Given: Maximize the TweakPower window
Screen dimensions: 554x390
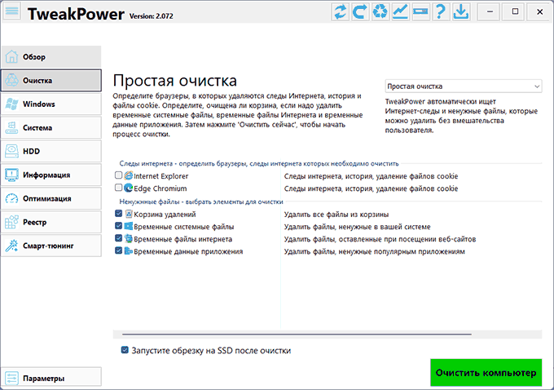Looking at the screenshot, I should pyautogui.click(x=515, y=11).
